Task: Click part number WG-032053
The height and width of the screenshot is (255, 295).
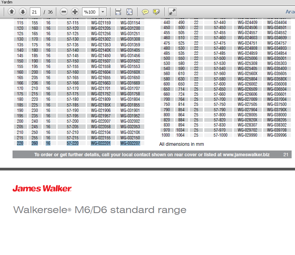Action: (x=130, y=126)
